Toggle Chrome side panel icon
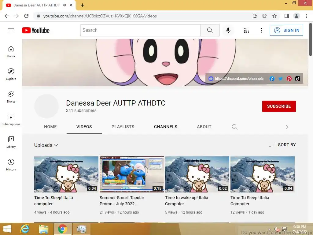The width and height of the screenshot is (313, 235). pos(287,16)
